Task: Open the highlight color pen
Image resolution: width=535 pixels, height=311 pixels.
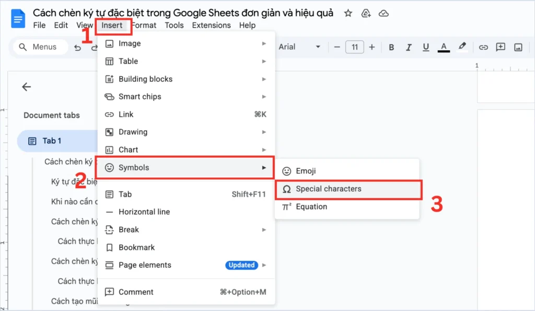Action: [462, 47]
